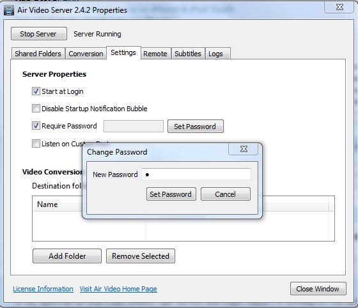Confirm with Set Password in Change Password dialog
Viewport: 358px width, 308px height.
171,194
